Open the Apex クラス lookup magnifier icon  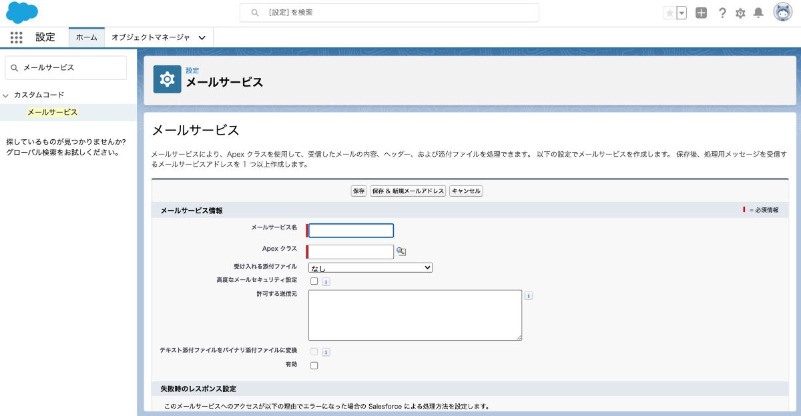[401, 251]
